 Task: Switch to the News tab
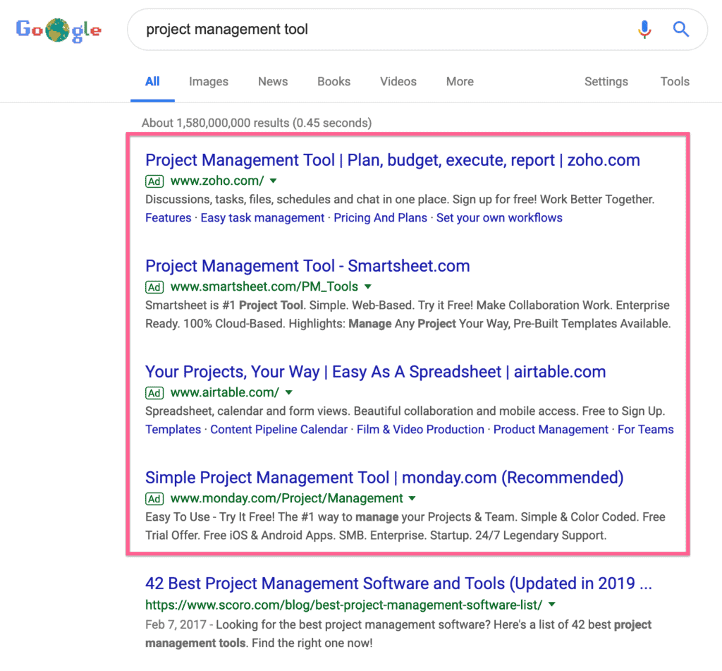click(x=273, y=82)
